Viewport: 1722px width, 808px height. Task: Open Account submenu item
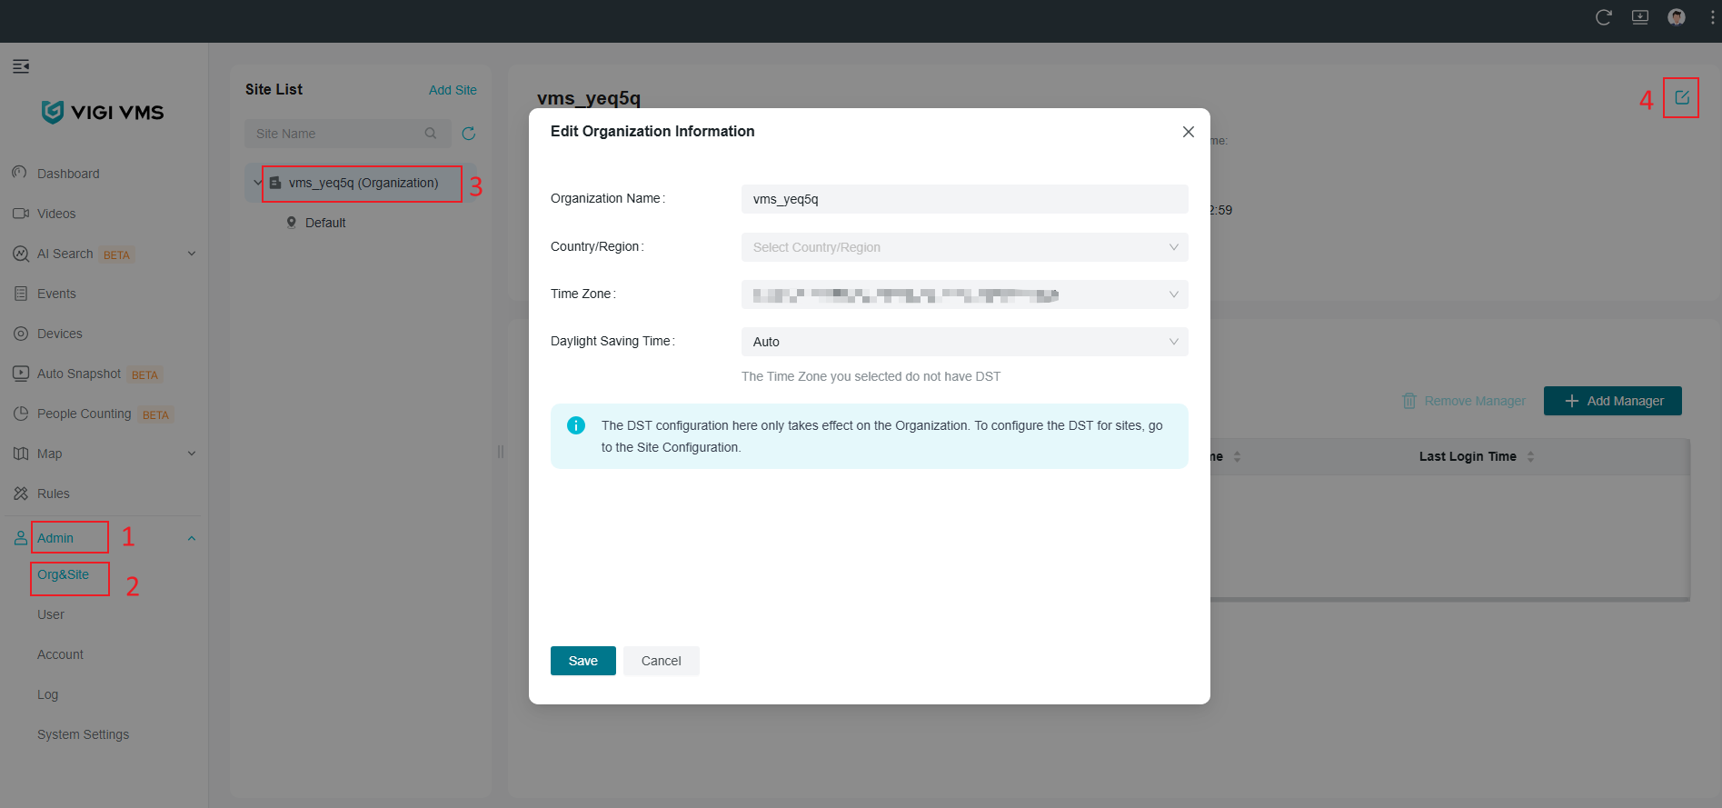click(x=61, y=654)
